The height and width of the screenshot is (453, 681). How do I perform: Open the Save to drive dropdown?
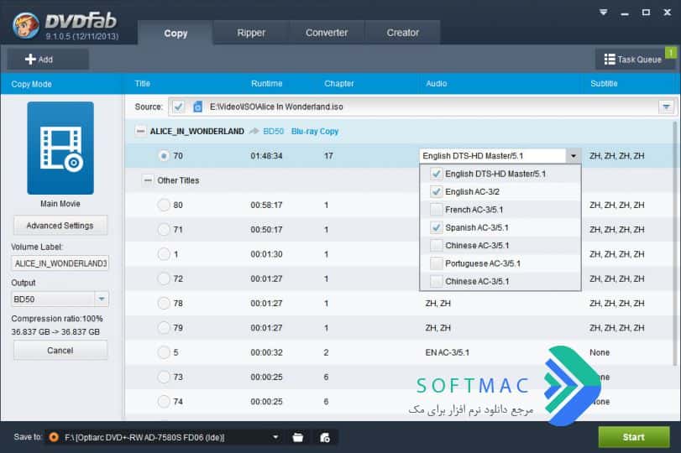(x=275, y=437)
